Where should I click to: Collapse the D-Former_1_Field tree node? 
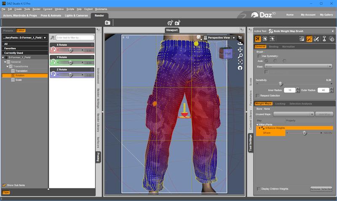(x=3, y=57)
